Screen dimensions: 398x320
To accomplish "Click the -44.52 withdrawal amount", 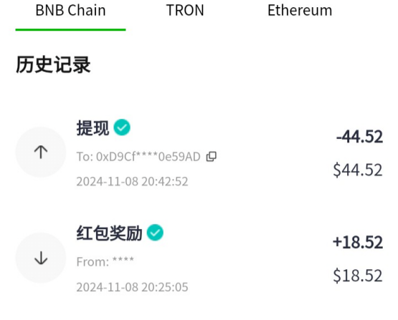I will click(x=359, y=137).
